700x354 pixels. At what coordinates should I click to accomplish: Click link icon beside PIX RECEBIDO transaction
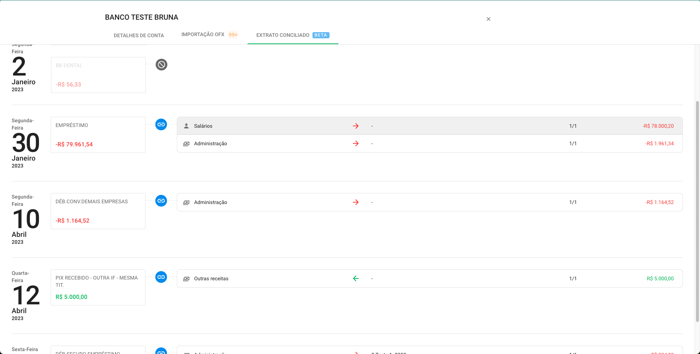tap(161, 277)
